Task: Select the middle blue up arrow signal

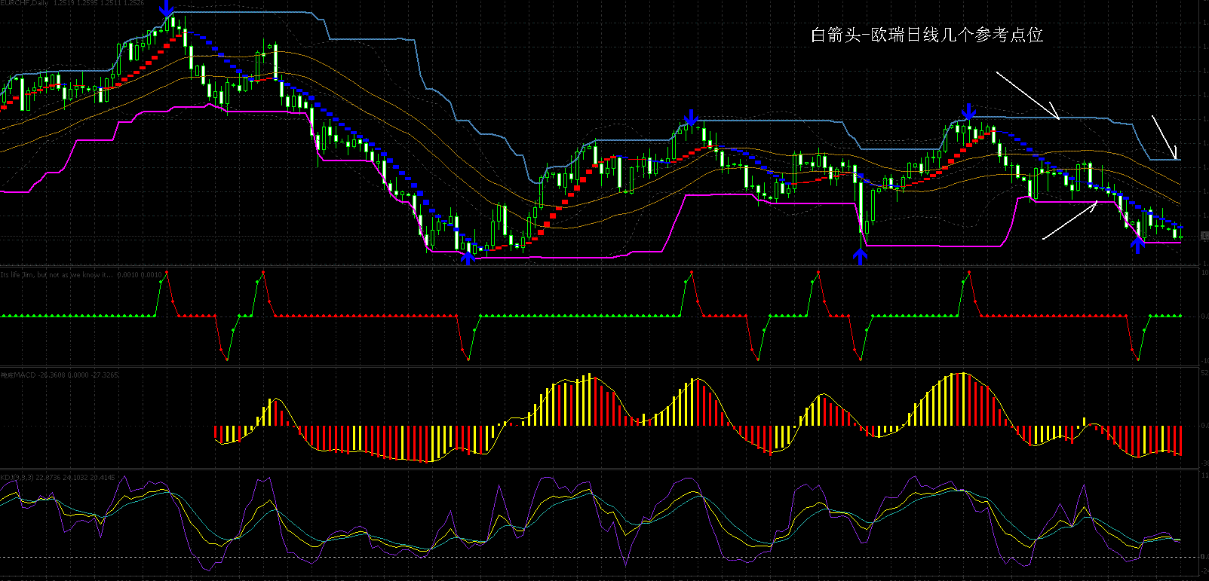Action: pyautogui.click(x=860, y=256)
